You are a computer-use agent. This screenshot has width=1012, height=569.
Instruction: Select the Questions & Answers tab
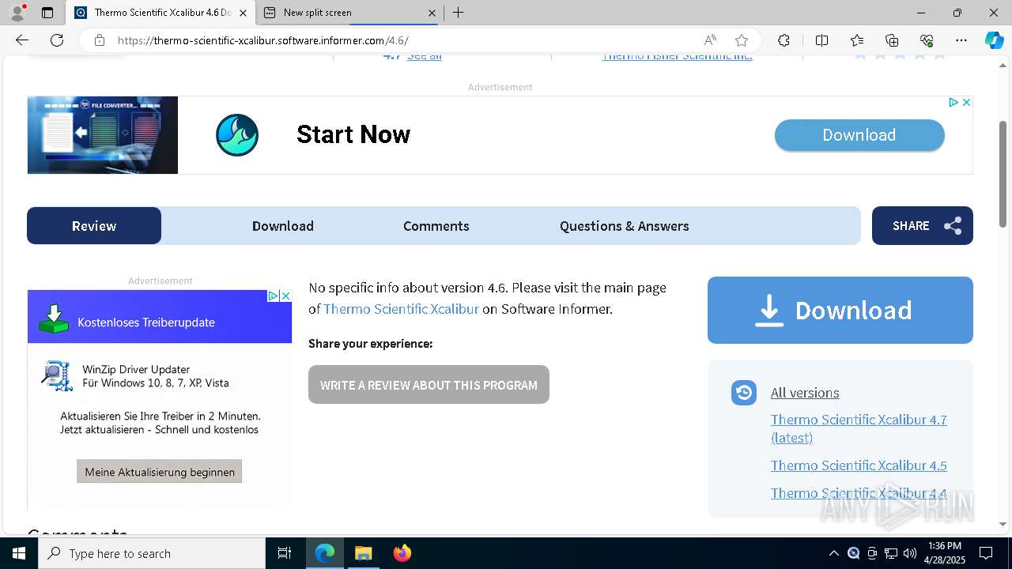coord(625,226)
